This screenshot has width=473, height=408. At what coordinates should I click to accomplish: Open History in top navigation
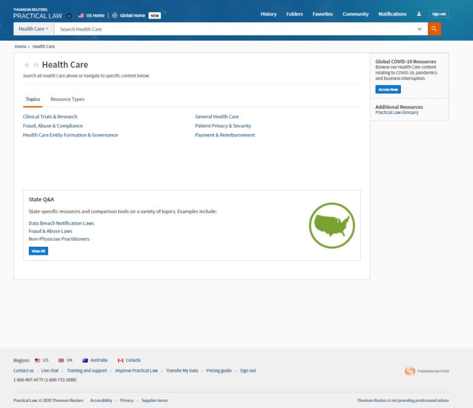point(269,14)
